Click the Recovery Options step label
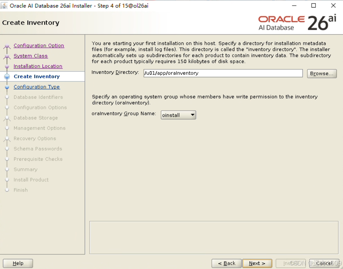Viewport: 343px width, 269px height. coord(35,138)
